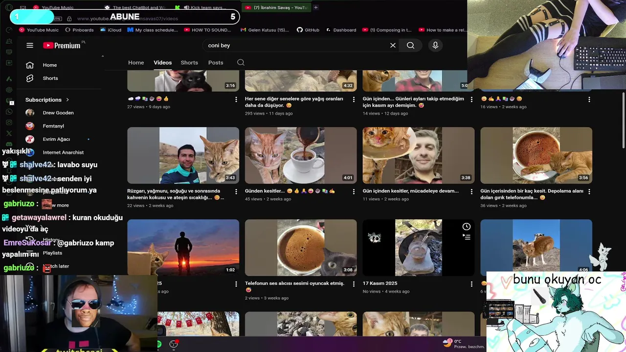626x352 pixels.
Task: Switch to channel Posts tab
Action: (x=216, y=63)
